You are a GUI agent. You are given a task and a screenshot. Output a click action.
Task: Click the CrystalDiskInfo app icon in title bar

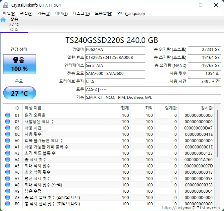pos(6,5)
